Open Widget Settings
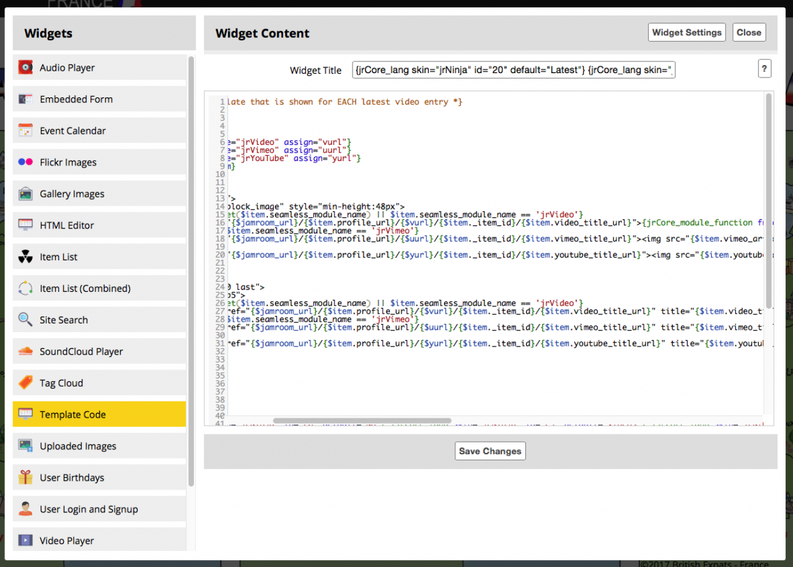This screenshot has width=793, height=567. (687, 33)
